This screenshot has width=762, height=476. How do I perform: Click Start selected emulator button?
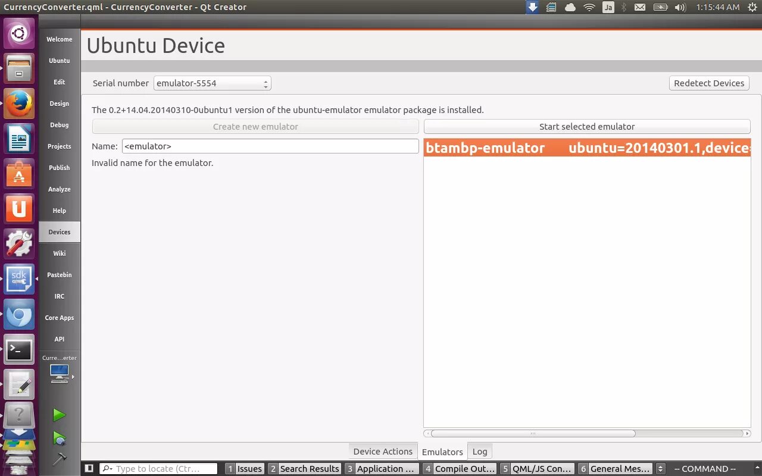(587, 127)
